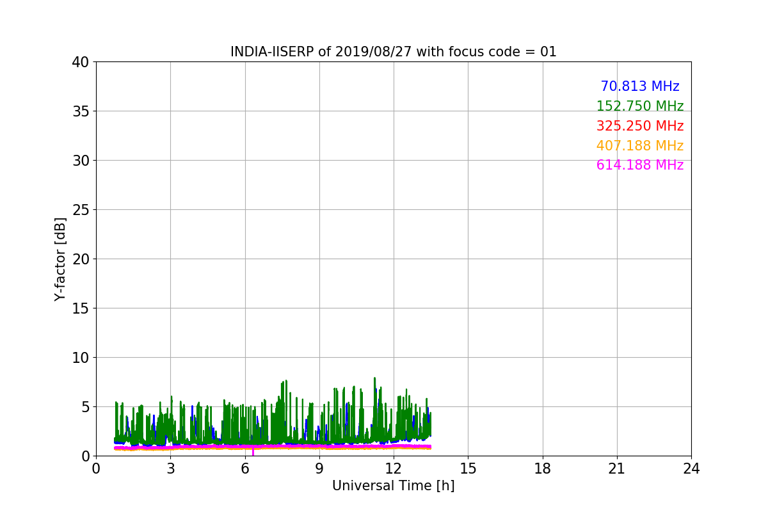Click the 614.188 MHz legend label
Viewport: 768px width, 512px height.
point(640,165)
